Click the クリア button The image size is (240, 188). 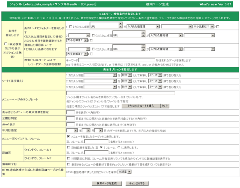click(165, 106)
